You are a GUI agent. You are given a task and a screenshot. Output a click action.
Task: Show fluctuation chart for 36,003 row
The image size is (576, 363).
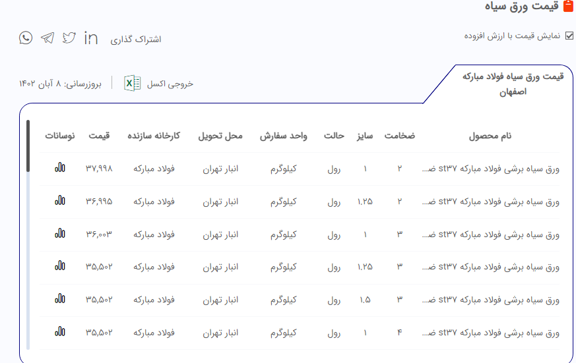coord(60,233)
